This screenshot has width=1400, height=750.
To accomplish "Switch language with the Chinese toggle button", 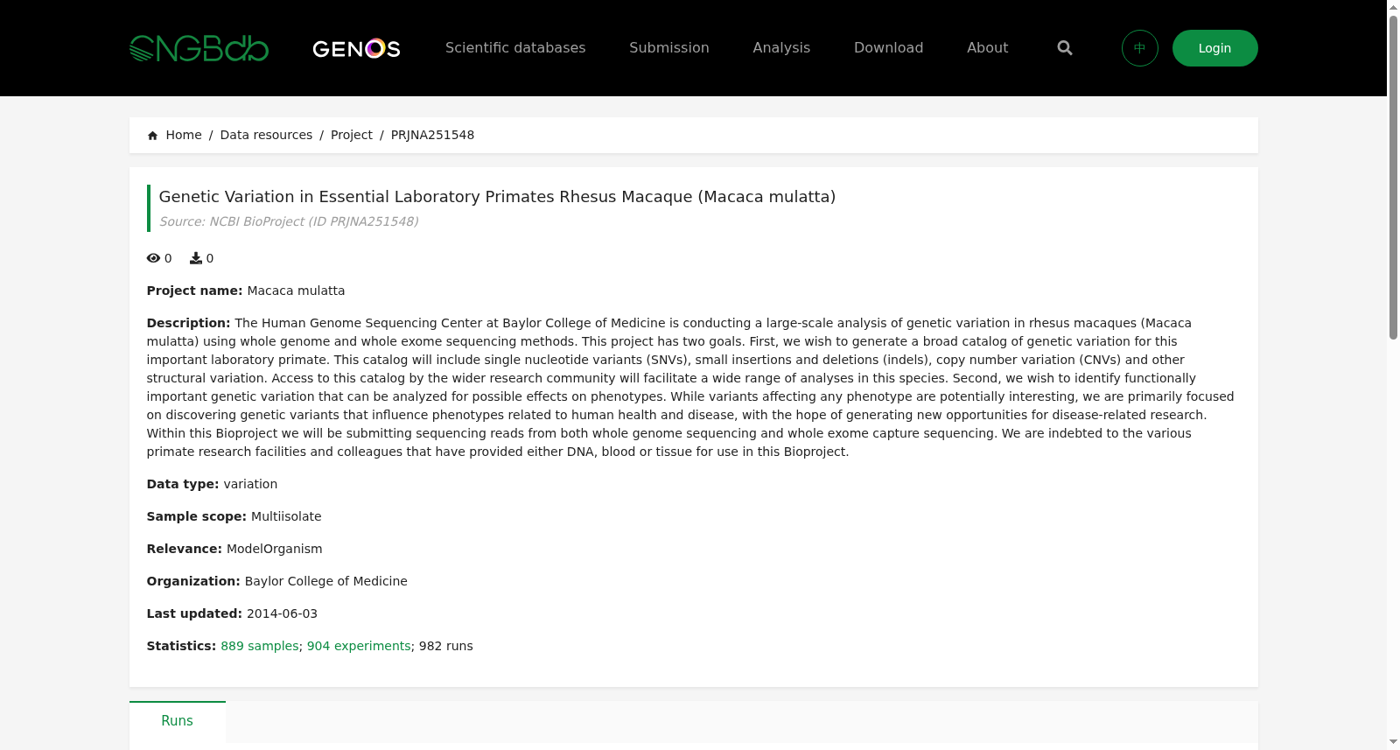I will point(1140,48).
